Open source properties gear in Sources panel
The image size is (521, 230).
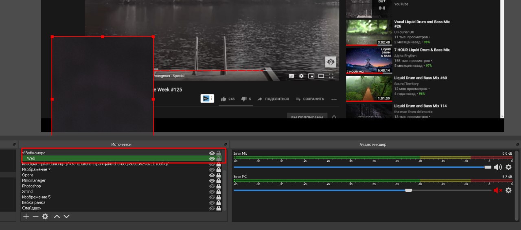coord(45,217)
